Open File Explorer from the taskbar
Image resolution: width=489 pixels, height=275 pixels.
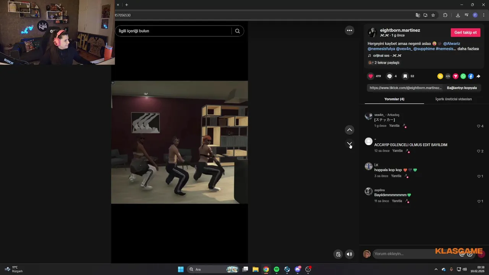click(256, 269)
